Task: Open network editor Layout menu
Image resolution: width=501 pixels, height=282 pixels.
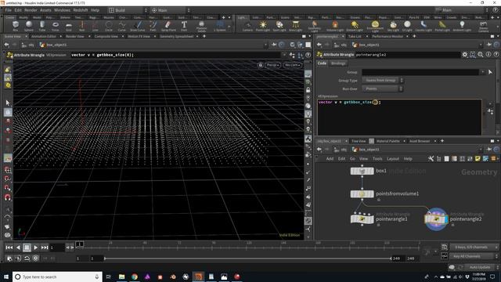Action: point(393,158)
